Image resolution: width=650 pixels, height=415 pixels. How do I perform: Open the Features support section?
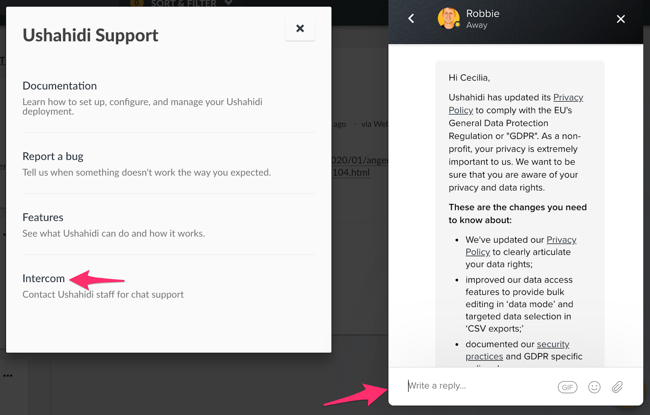[43, 217]
